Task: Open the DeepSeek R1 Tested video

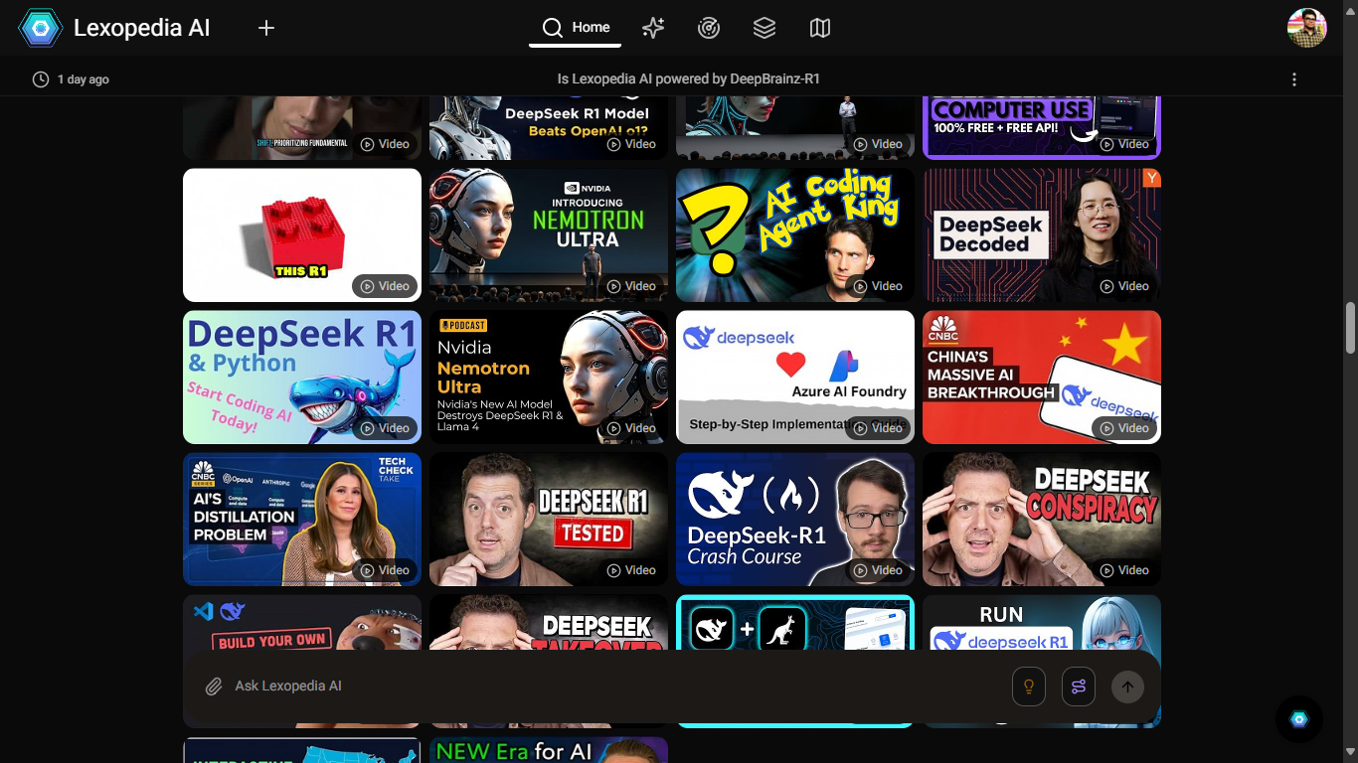Action: [x=549, y=519]
